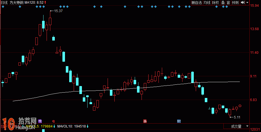Screen dimensions: 261x132
Task: Toggle the 均线 moving average display
Action: coord(207,3)
